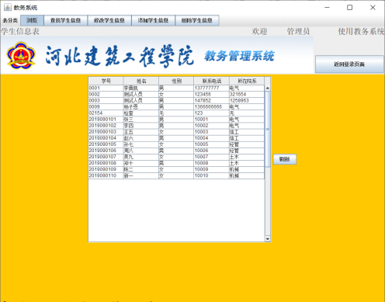Screen dimensions: 385x302
Task: Select the cell with student ID 0009
Action: click(x=106, y=106)
